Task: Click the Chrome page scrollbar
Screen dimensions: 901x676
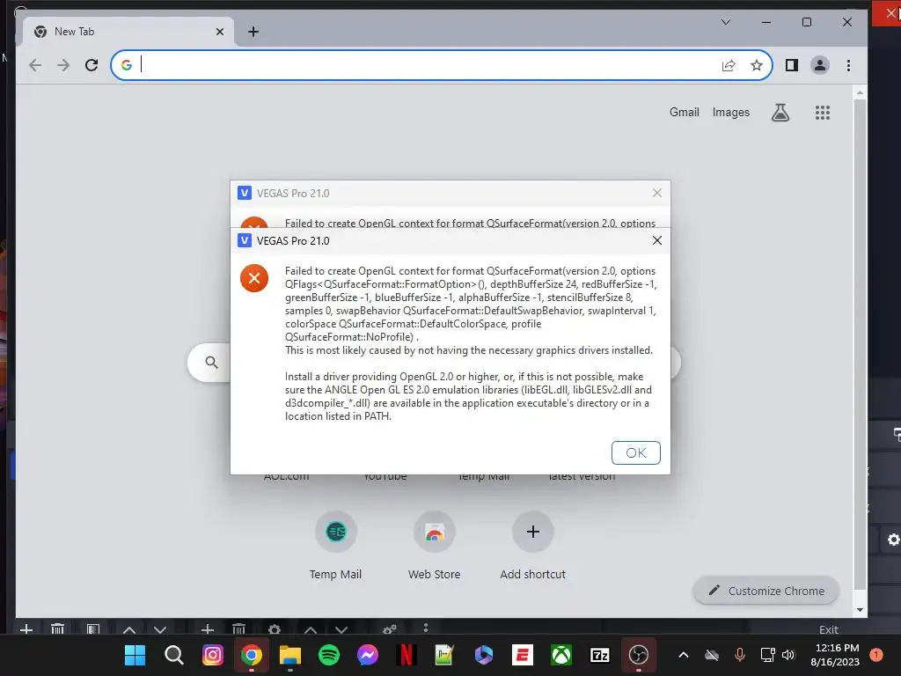Action: coord(860,344)
